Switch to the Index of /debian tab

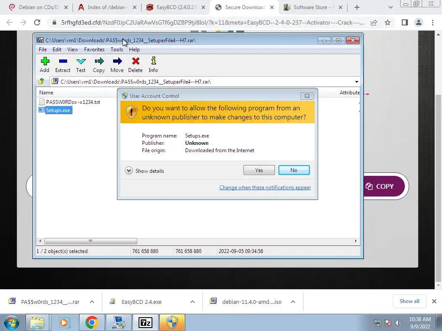click(107, 7)
